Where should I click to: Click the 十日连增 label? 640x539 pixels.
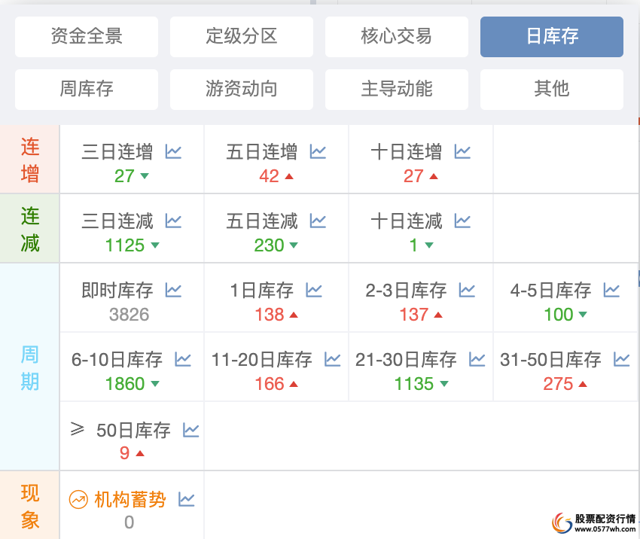(407, 152)
